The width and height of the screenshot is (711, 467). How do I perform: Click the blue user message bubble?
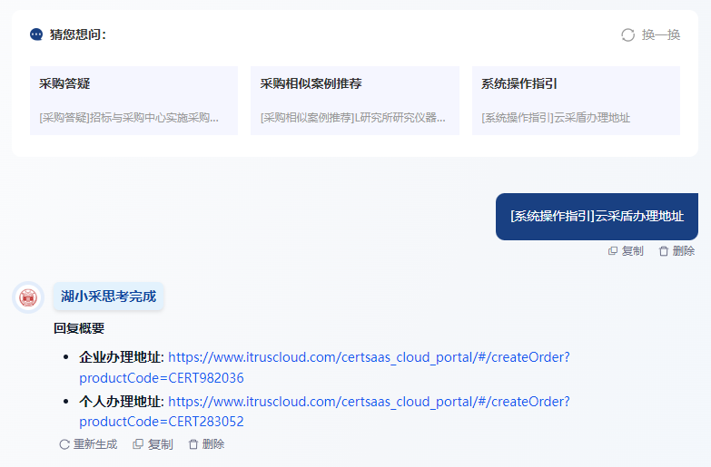coord(597,217)
